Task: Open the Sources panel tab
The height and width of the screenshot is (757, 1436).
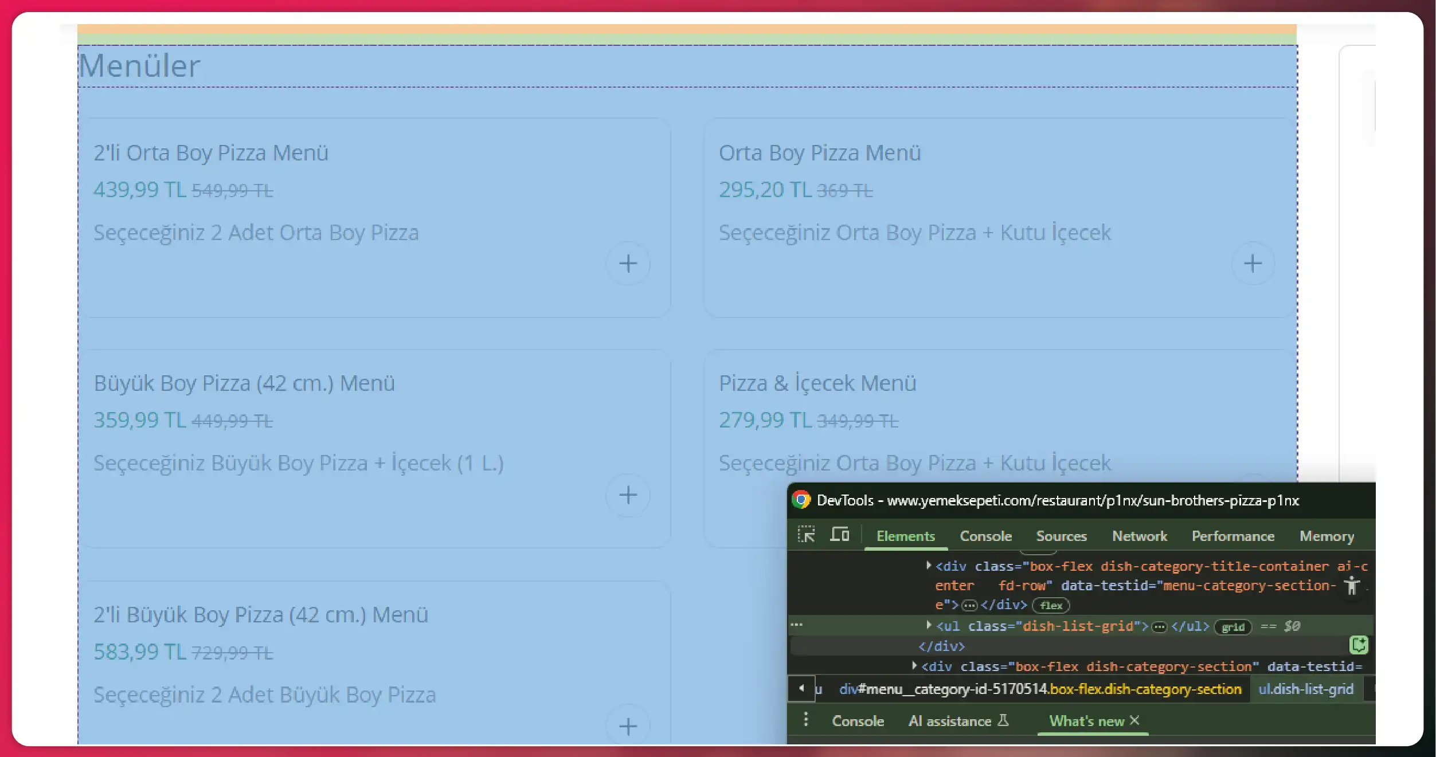Action: (x=1061, y=536)
